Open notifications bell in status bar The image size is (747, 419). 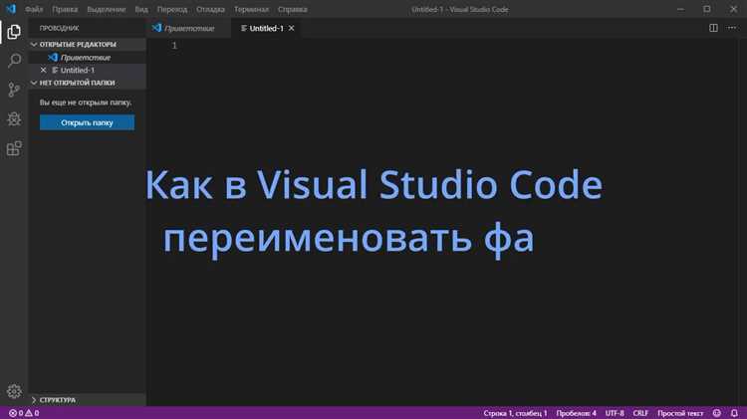pyautogui.click(x=734, y=413)
